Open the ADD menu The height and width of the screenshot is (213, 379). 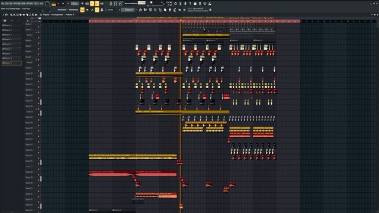click(x=11, y=4)
